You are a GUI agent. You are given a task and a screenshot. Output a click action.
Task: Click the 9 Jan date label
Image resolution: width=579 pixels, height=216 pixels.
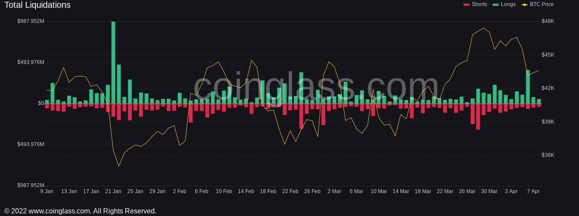click(x=47, y=191)
